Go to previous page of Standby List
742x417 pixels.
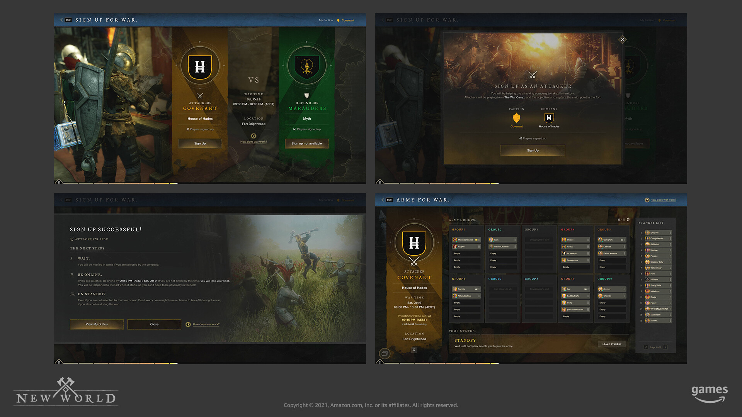pos(646,347)
